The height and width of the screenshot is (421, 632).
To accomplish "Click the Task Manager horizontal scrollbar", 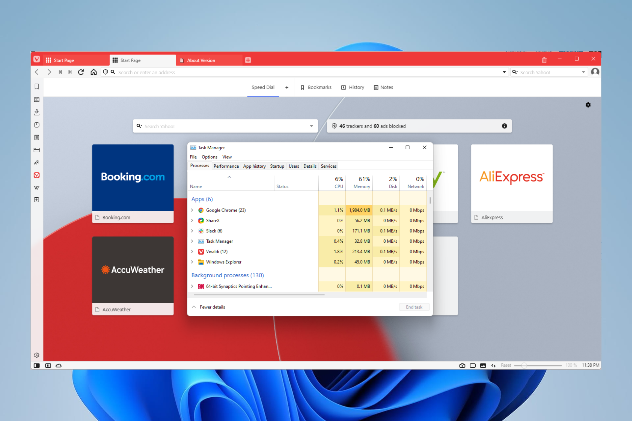I will click(259, 295).
